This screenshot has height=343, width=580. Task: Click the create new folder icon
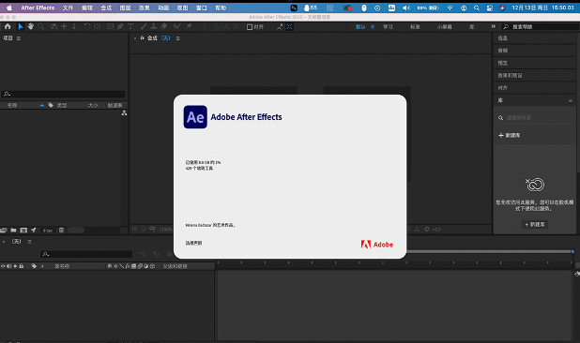(13, 230)
